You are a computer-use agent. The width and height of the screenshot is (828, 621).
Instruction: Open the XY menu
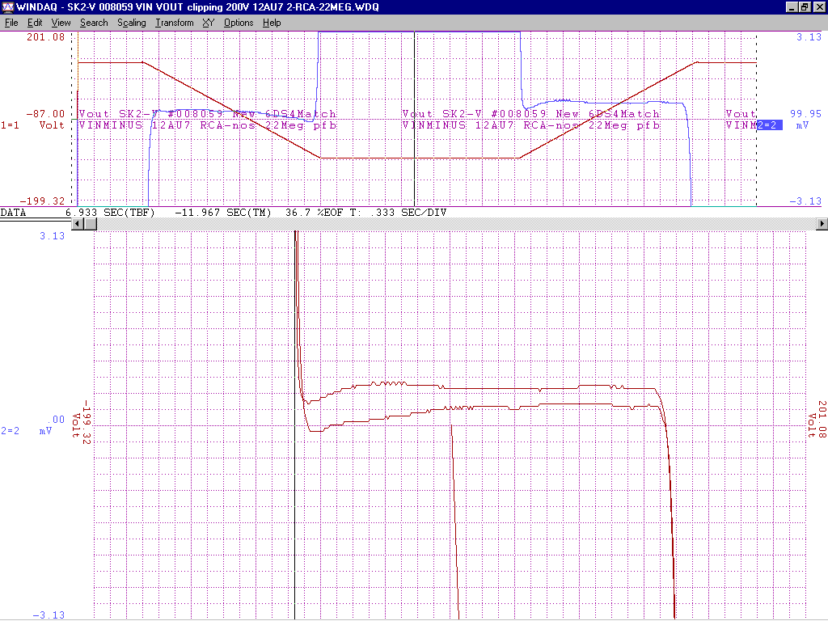tap(209, 23)
